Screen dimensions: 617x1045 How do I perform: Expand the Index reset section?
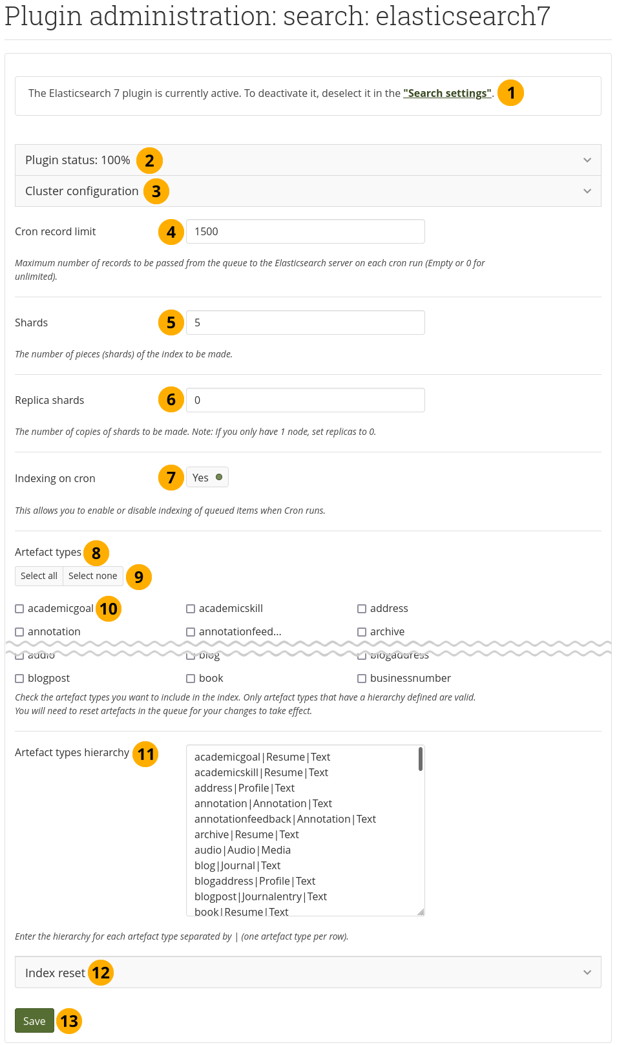point(308,973)
